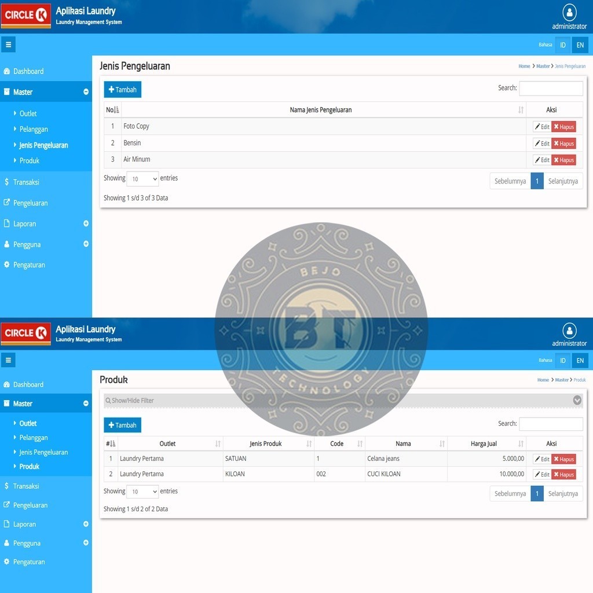
Task: Open entries count dropdown on Jenis Pengeluaran page
Action: [x=142, y=179]
